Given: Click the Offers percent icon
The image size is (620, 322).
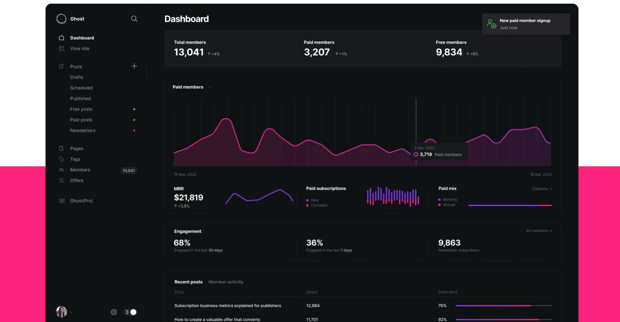Looking at the screenshot, I should point(61,181).
